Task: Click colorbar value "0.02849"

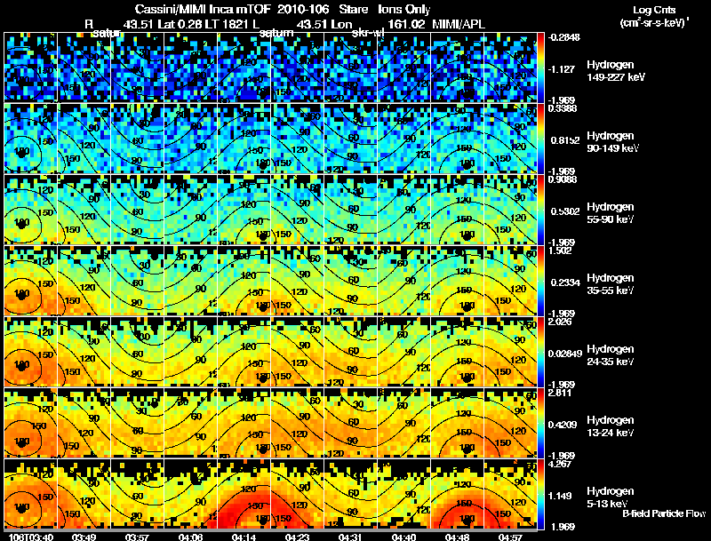Action: (x=565, y=354)
